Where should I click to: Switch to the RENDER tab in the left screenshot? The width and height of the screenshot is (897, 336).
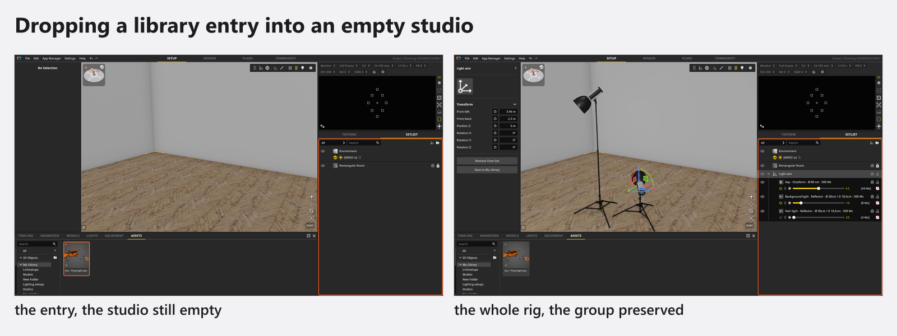(210, 58)
